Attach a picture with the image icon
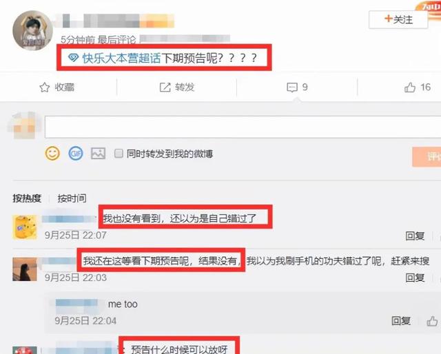Image resolution: width=441 pixels, height=354 pixels. click(98, 154)
